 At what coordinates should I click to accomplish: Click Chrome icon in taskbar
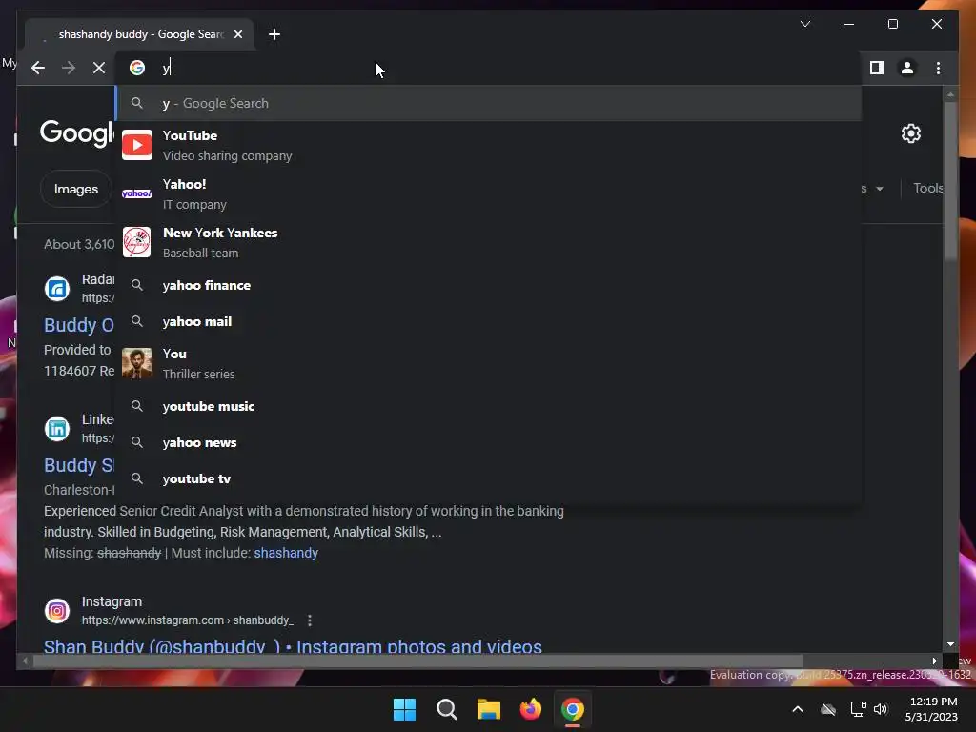tap(573, 709)
